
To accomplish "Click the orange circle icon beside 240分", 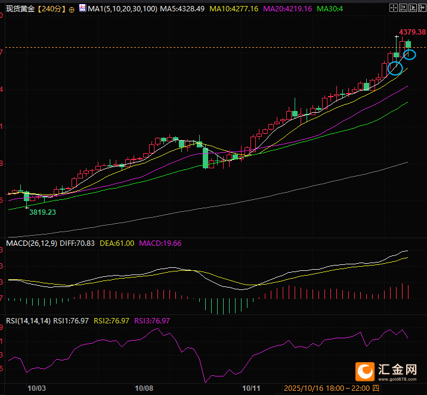I will click(72, 10).
